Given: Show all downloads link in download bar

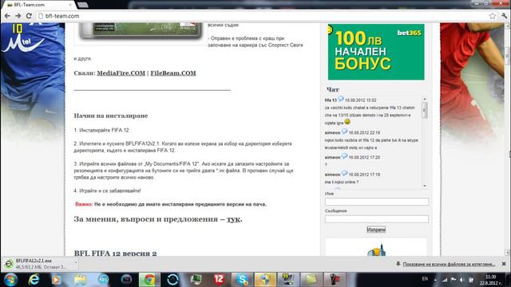Looking at the screenshot, I should [x=449, y=264].
